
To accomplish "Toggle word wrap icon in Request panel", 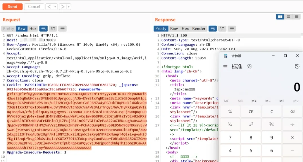I will [x=43, y=28].
